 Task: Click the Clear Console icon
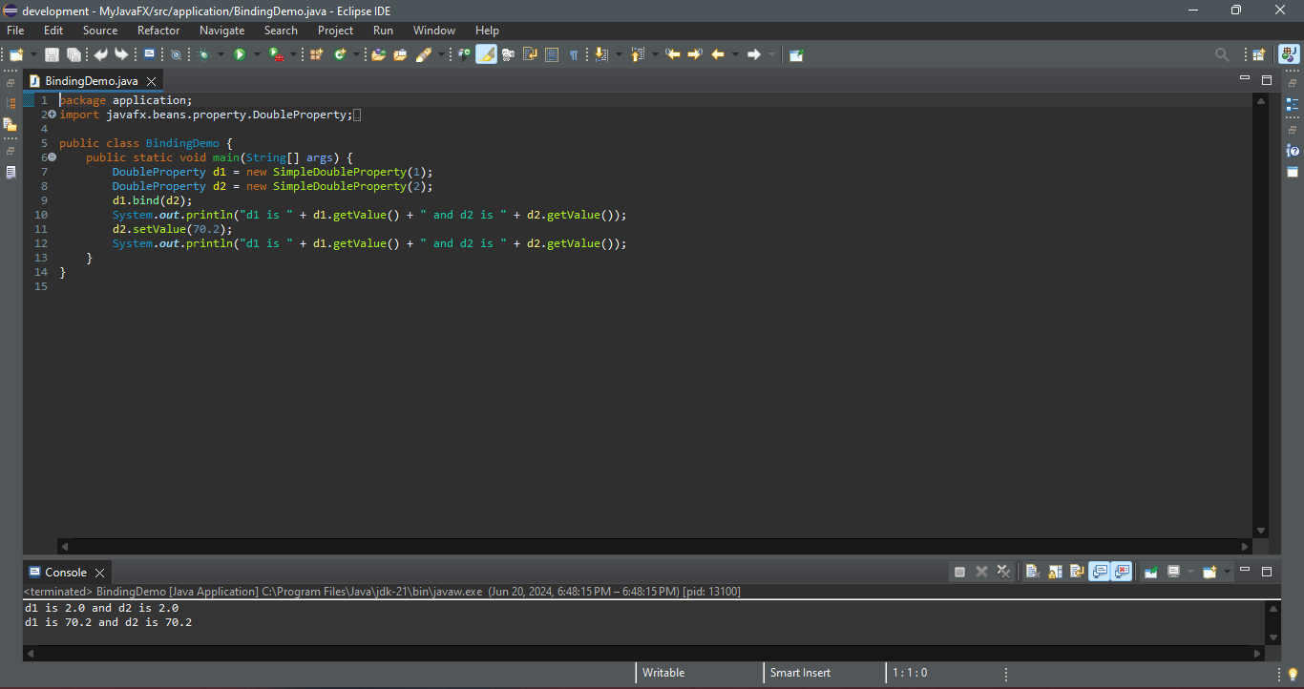click(1032, 572)
